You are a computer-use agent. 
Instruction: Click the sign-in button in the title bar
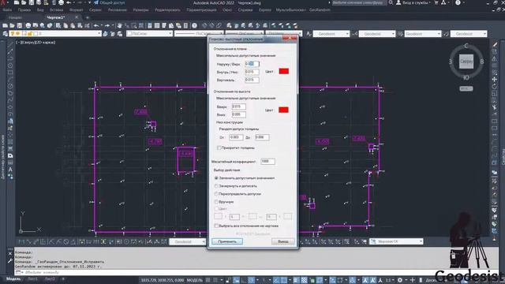pos(413,2)
